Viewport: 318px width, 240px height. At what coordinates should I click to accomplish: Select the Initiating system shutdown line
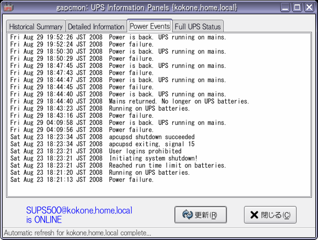click(x=104, y=158)
